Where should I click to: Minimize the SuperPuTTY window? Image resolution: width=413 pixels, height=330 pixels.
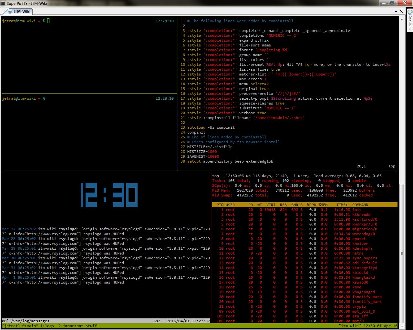pos(384,3)
